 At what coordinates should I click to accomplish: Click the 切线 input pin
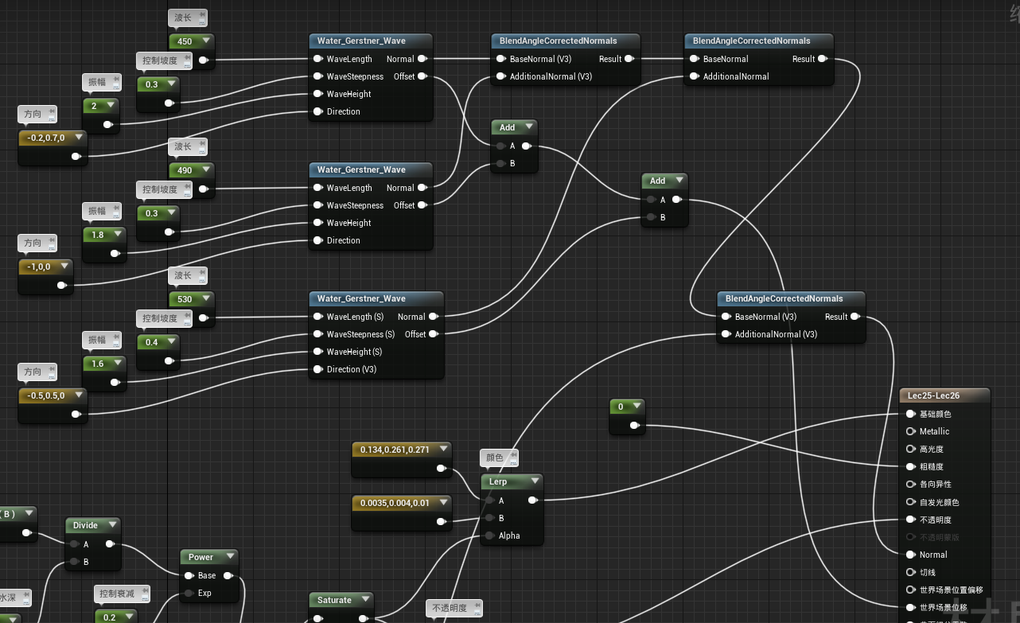tap(911, 572)
